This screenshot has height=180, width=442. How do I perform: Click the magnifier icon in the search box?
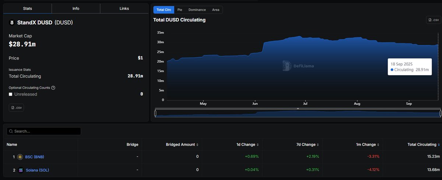pos(11,131)
